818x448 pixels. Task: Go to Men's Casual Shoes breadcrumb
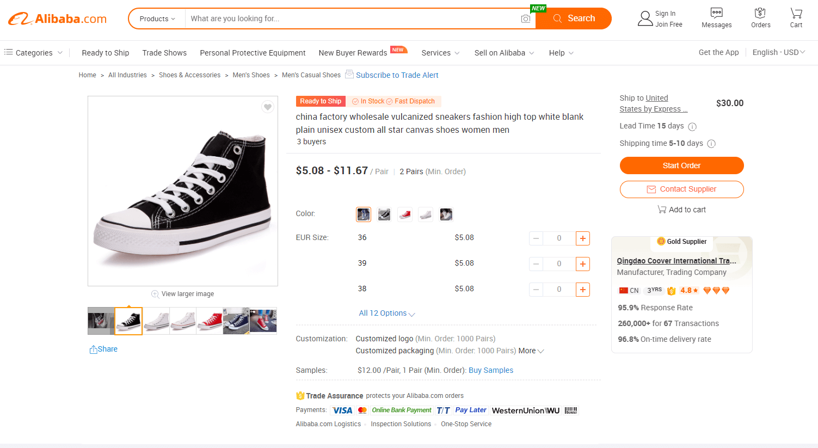tap(311, 75)
